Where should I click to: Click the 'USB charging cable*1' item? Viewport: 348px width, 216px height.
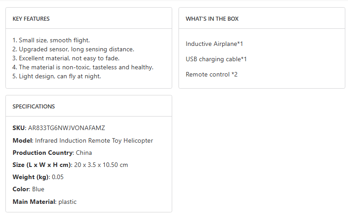click(216, 59)
